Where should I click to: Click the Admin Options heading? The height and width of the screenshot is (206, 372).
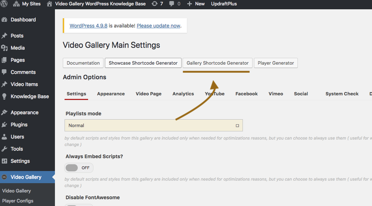[85, 77]
